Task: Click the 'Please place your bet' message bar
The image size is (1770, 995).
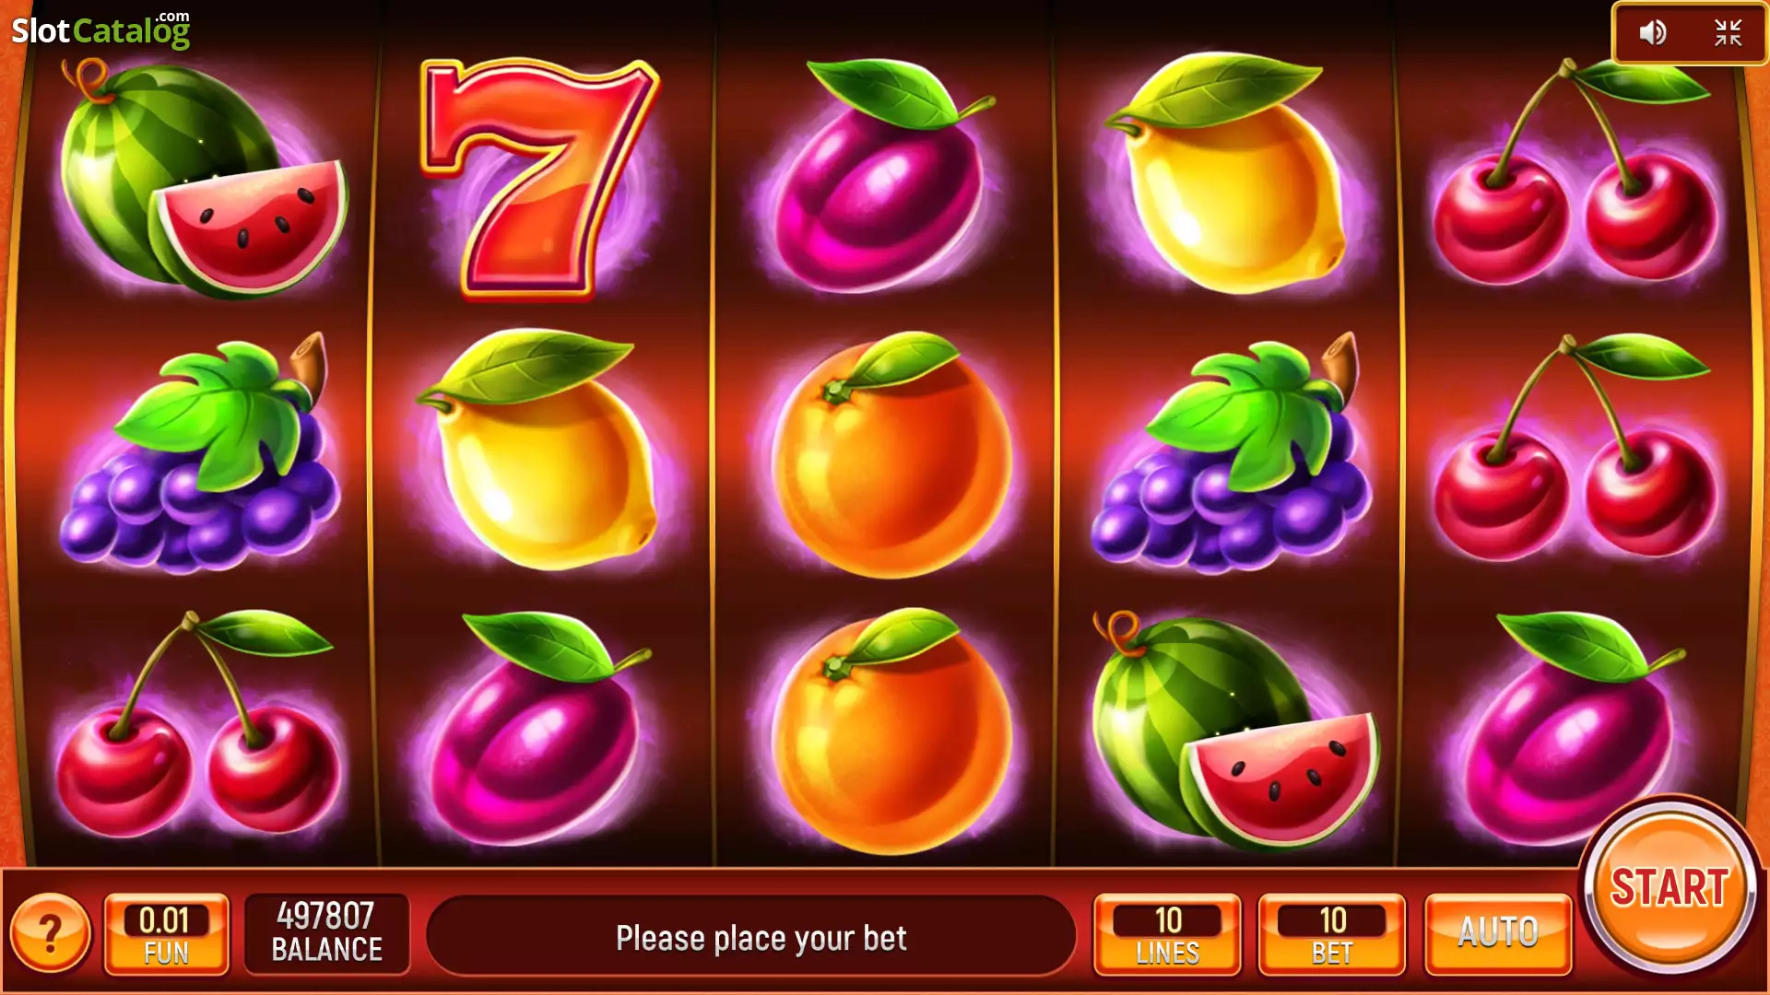Action: click(751, 935)
